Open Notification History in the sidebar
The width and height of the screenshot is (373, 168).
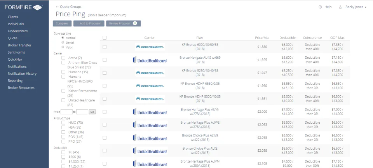click(x=22, y=73)
